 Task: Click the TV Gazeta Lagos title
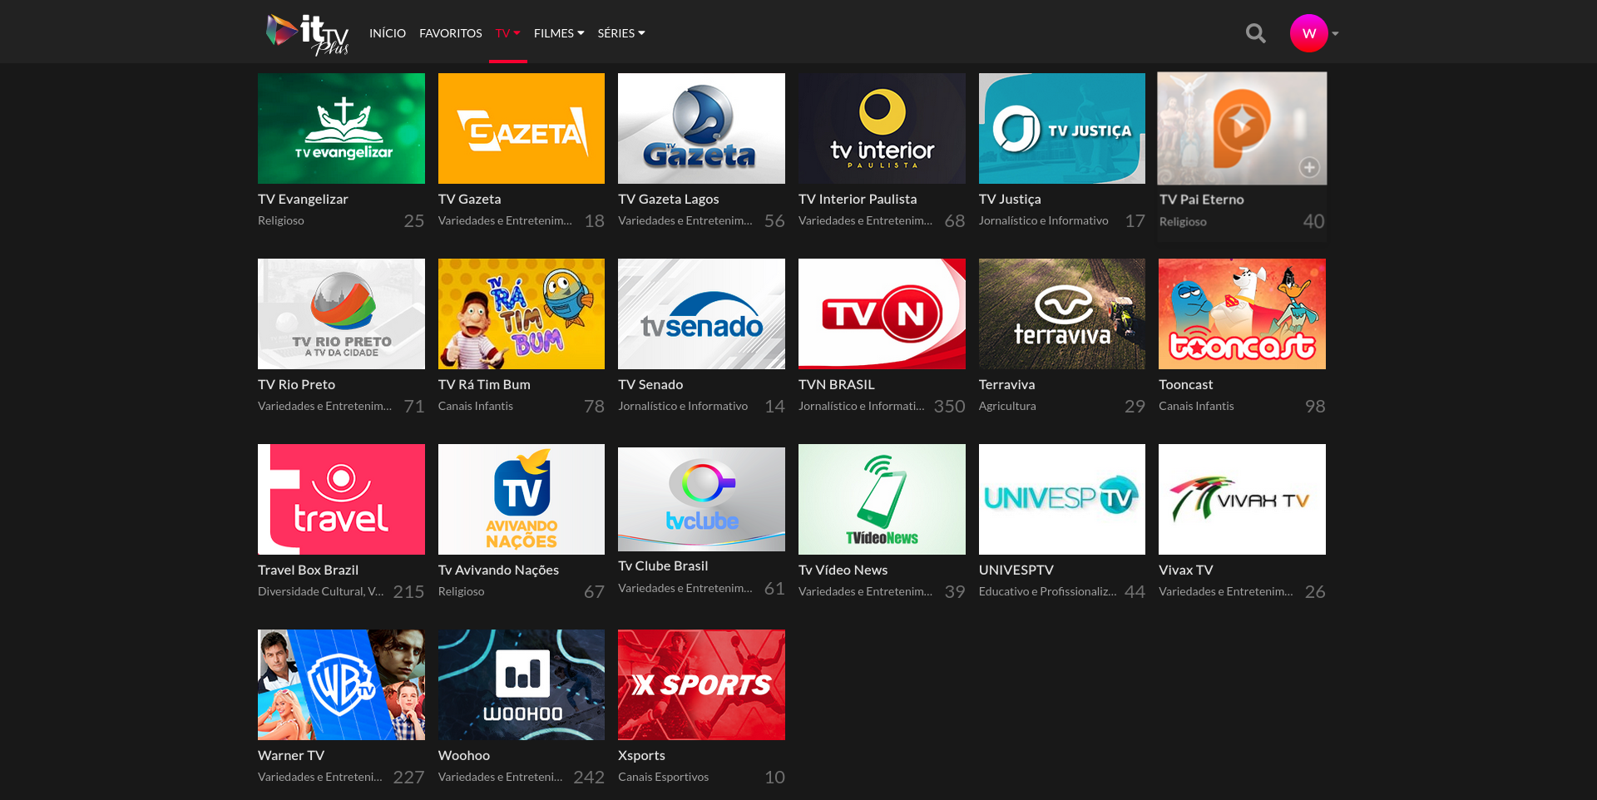[668, 200]
